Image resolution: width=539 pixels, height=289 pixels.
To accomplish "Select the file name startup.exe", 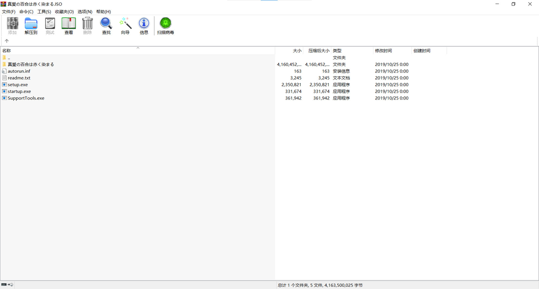I will click(x=19, y=91).
